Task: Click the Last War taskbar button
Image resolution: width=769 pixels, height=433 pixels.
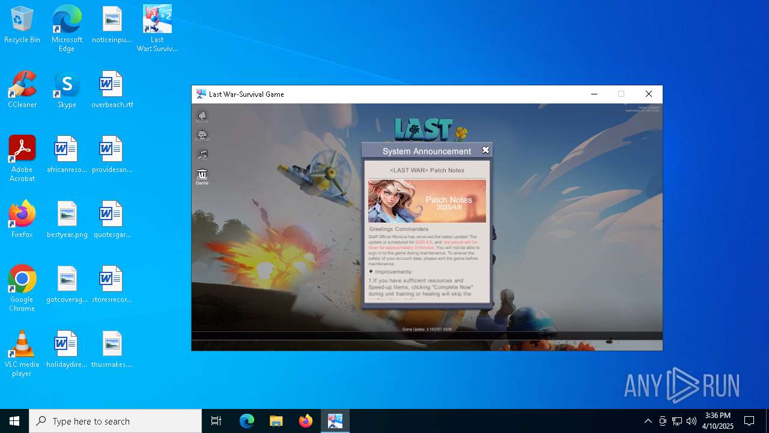Action: (335, 421)
